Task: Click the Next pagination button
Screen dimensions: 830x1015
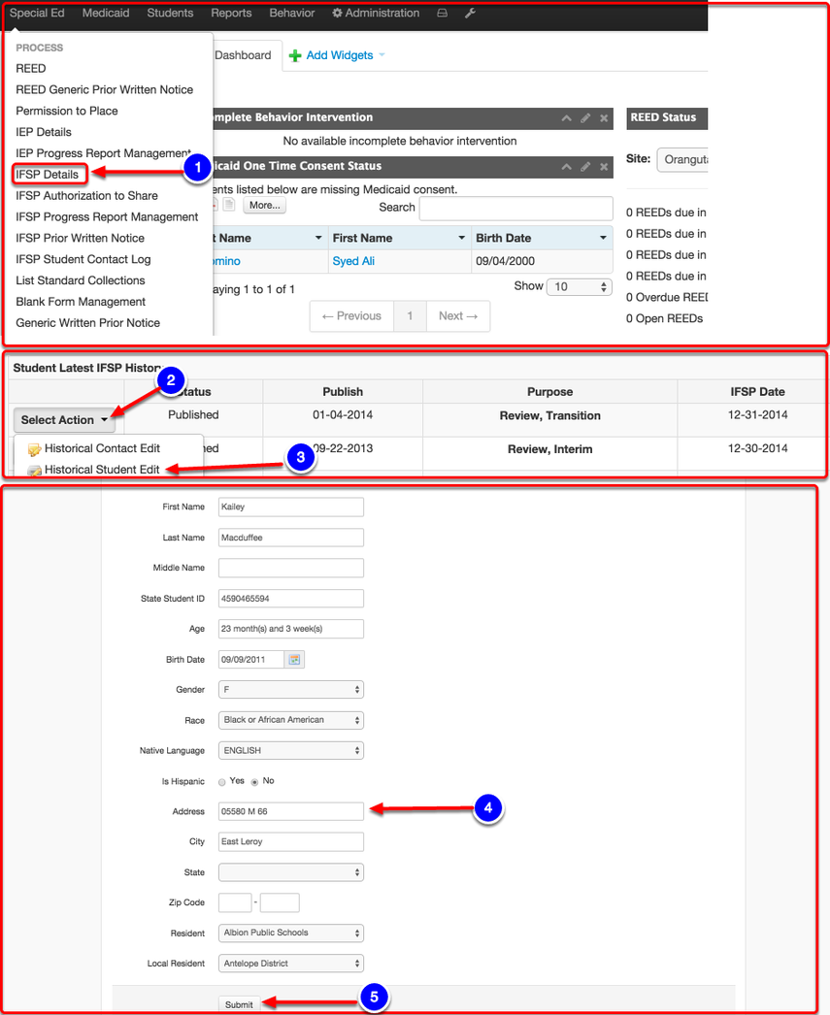Action: [x=458, y=316]
